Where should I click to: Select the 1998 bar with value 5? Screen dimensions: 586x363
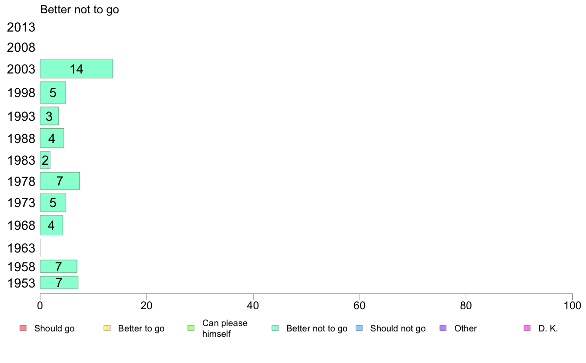click(x=53, y=93)
